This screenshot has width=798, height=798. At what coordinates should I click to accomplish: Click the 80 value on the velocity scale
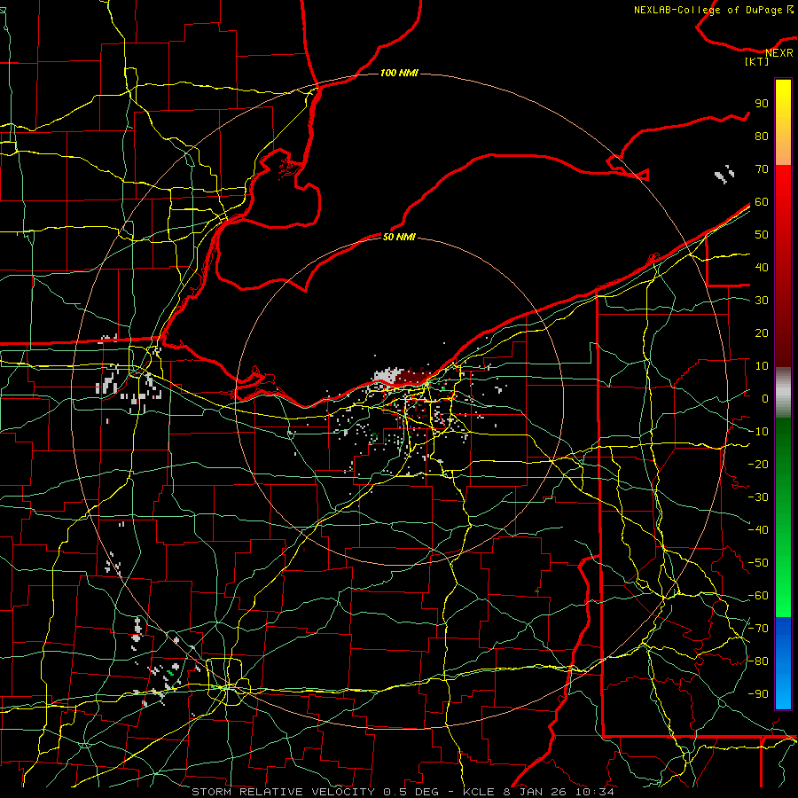pyautogui.click(x=762, y=137)
